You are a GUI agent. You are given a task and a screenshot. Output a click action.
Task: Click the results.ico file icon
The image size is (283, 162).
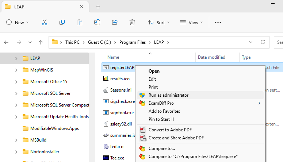106,79
